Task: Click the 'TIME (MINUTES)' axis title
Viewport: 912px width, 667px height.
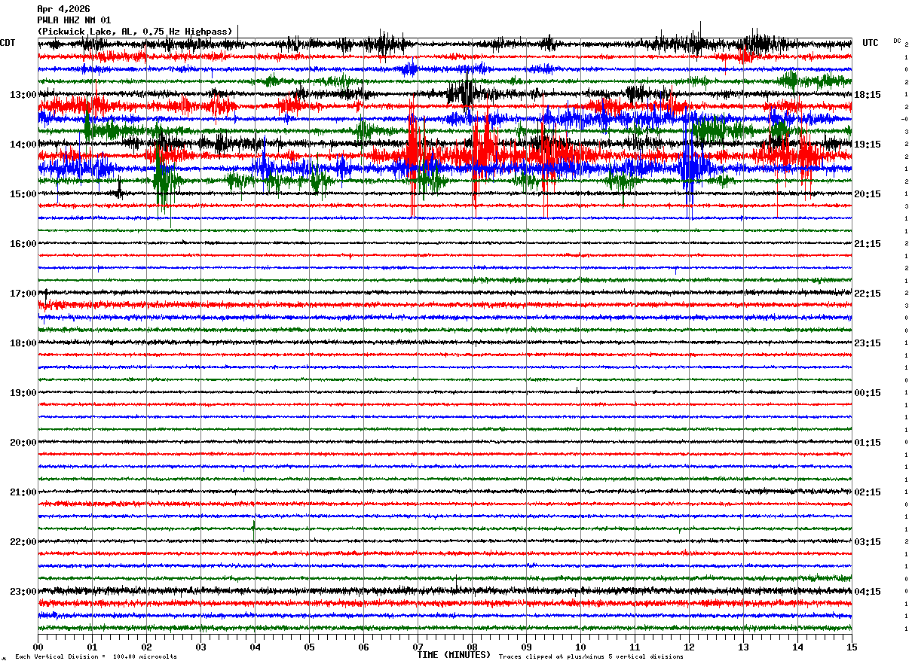Action: point(454,655)
